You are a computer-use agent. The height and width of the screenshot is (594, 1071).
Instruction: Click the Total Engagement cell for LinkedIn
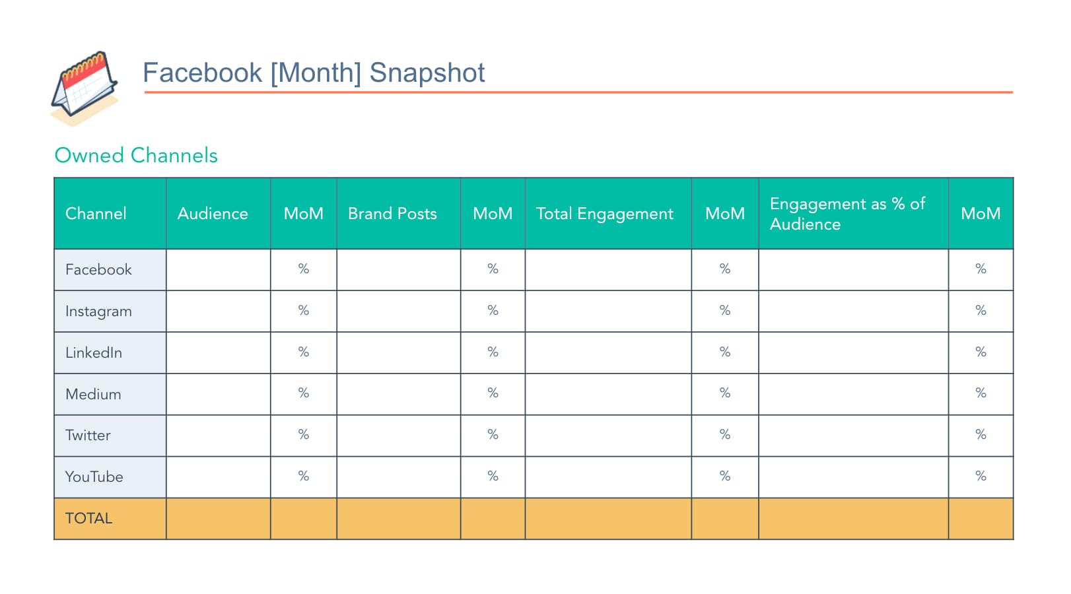pyautogui.click(x=607, y=352)
